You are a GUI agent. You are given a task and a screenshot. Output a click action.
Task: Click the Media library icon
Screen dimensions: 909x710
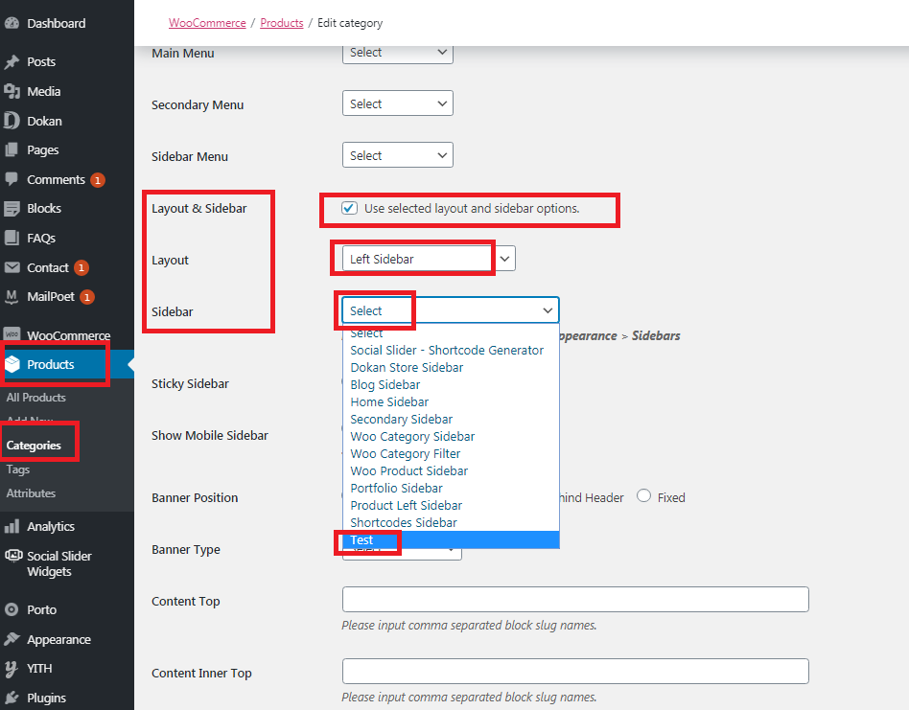click(12, 91)
